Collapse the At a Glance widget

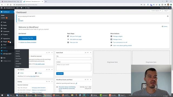click(52, 70)
